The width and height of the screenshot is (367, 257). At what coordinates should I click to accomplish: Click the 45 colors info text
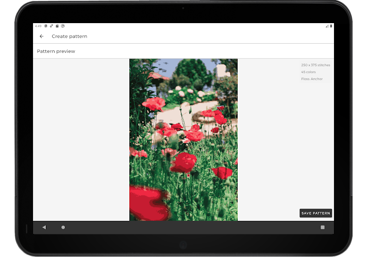pos(309,72)
